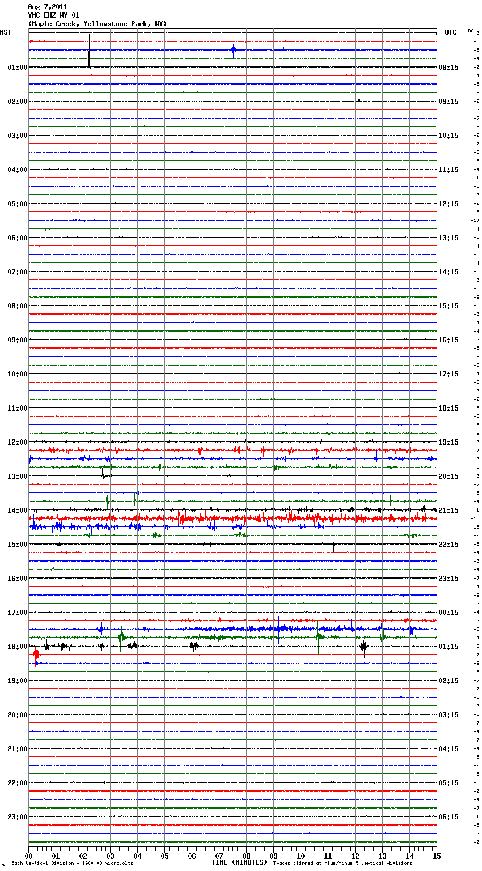Click the '00' minute tick on bottom axis
This screenshot has width=482, height=871.
pos(28,856)
